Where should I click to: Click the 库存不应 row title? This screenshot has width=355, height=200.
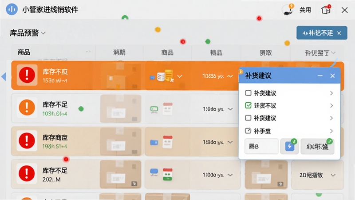[x=55, y=72]
